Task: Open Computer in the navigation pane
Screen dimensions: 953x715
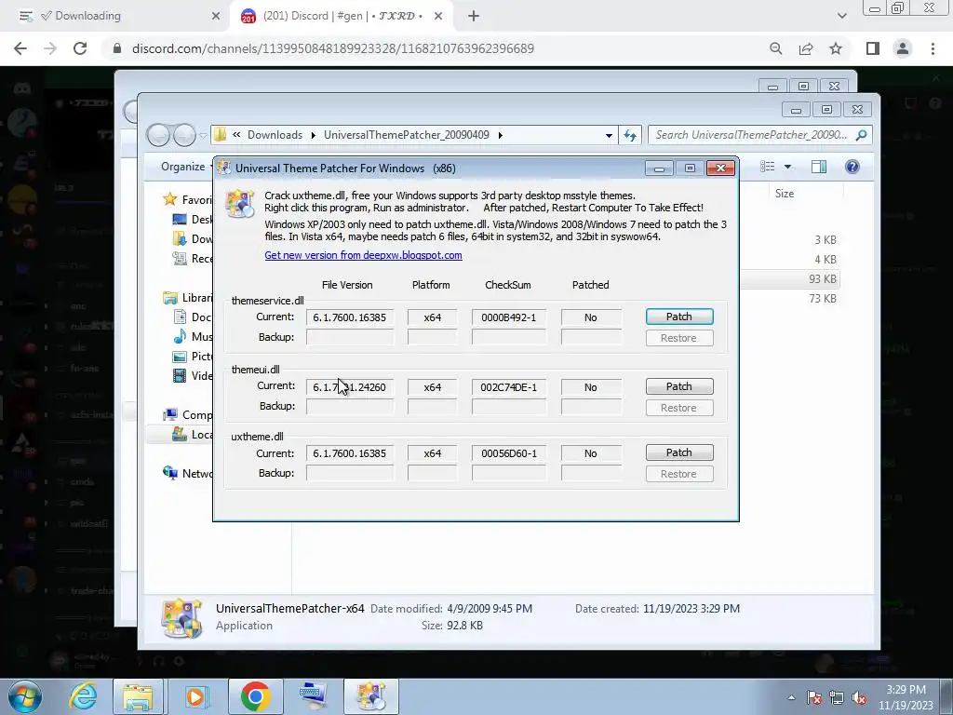Action: 187,414
